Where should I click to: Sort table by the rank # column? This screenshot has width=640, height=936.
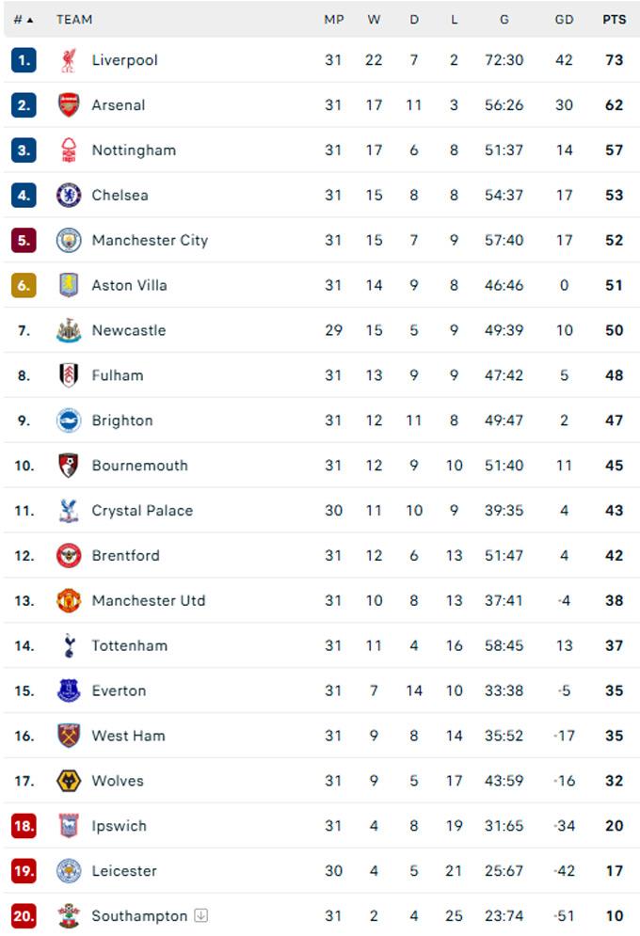(23, 20)
